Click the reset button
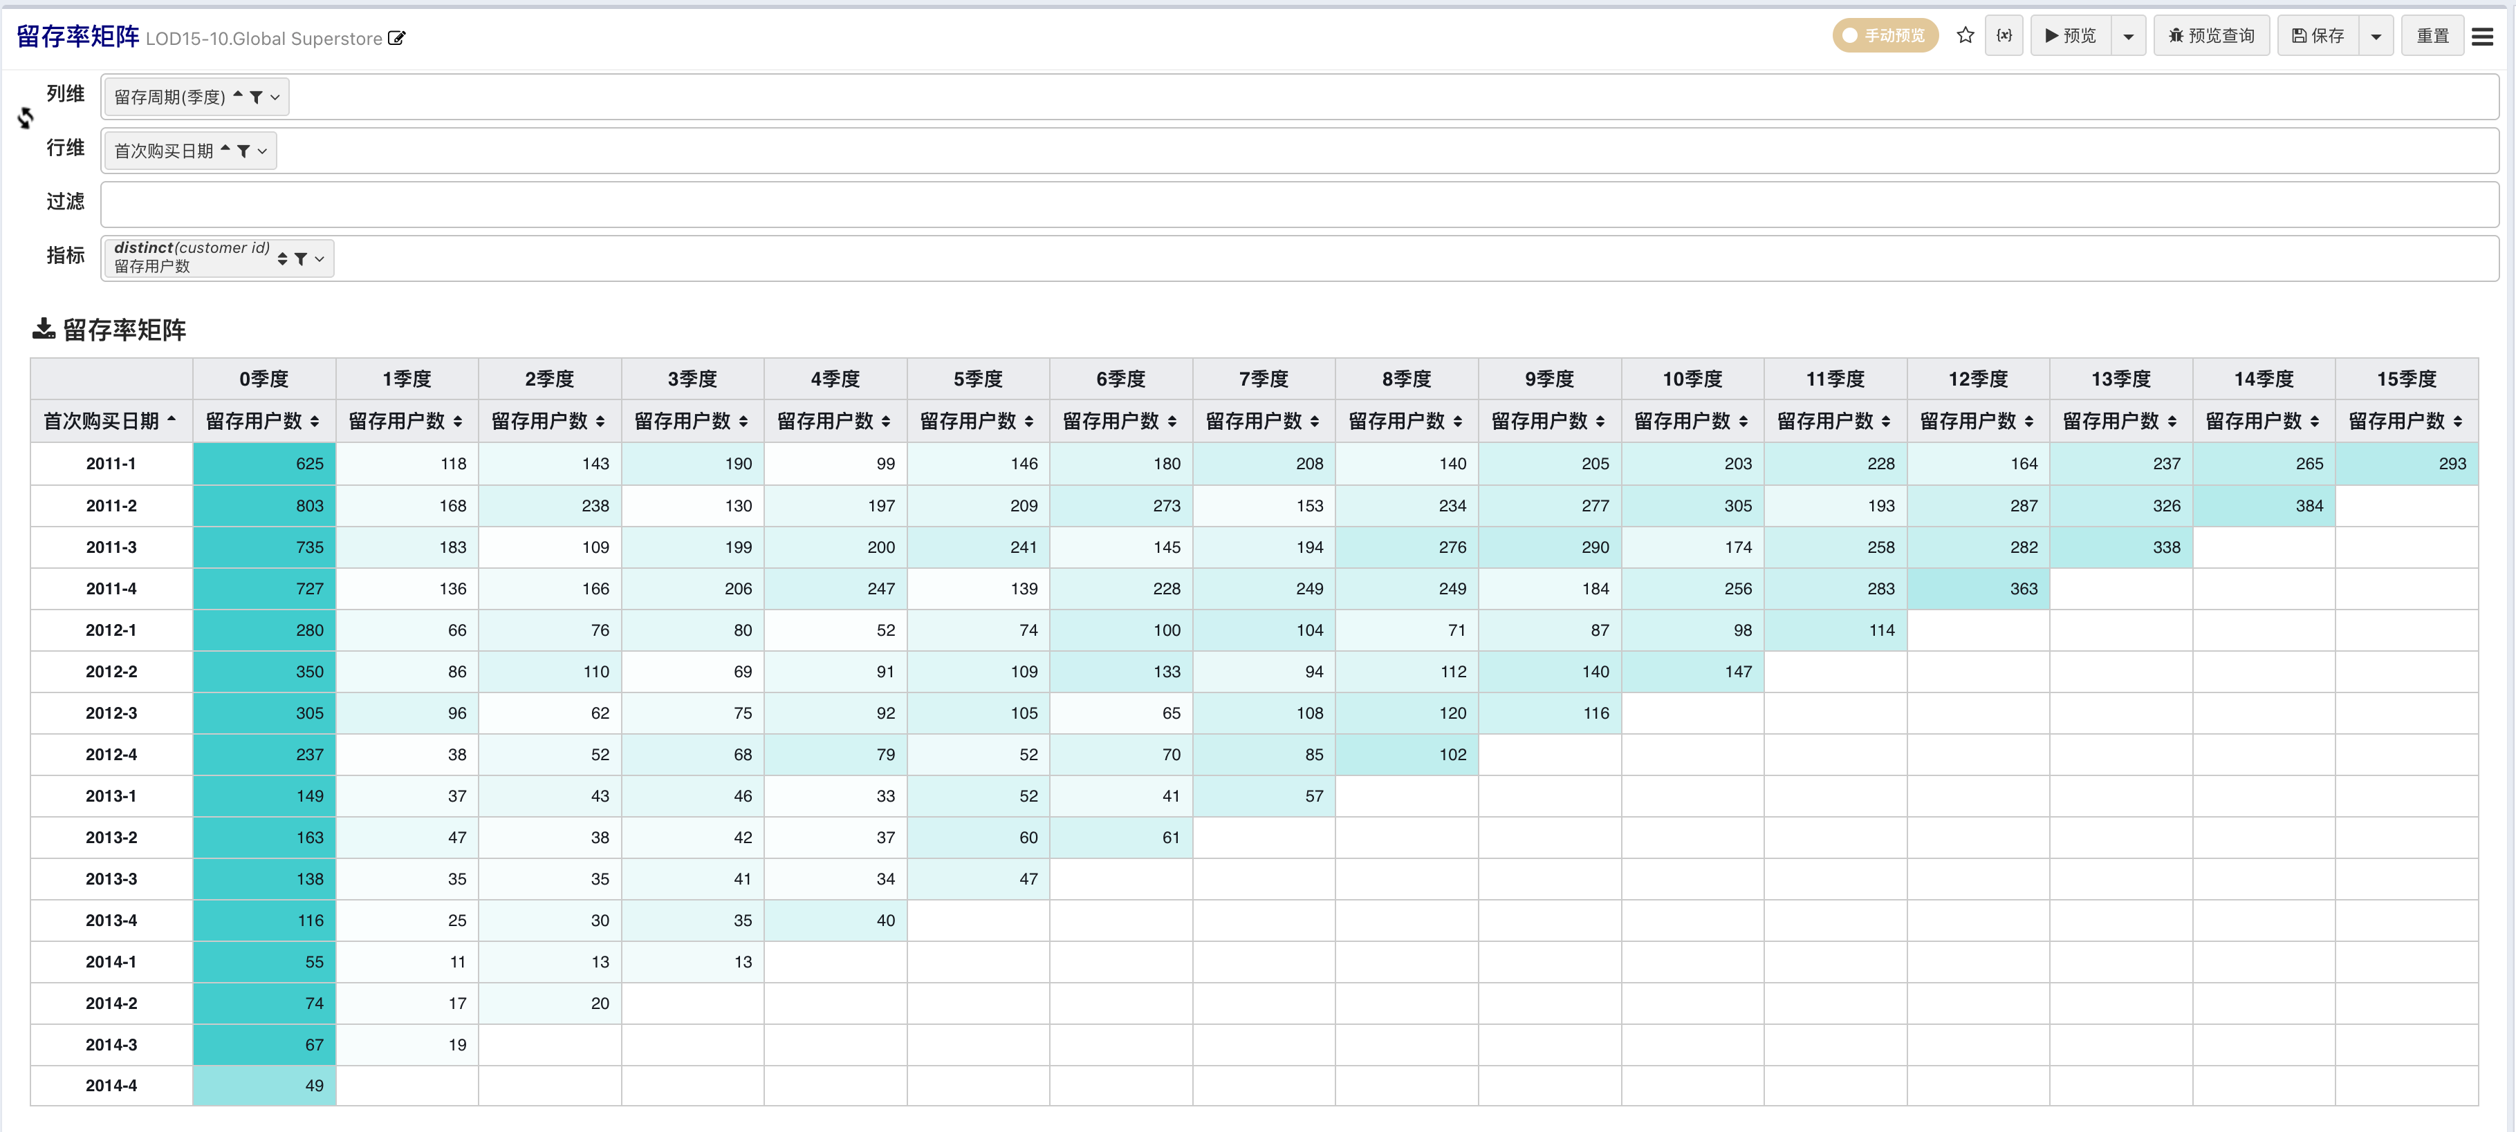Viewport: 2516px width, 1132px height. 2432,36
